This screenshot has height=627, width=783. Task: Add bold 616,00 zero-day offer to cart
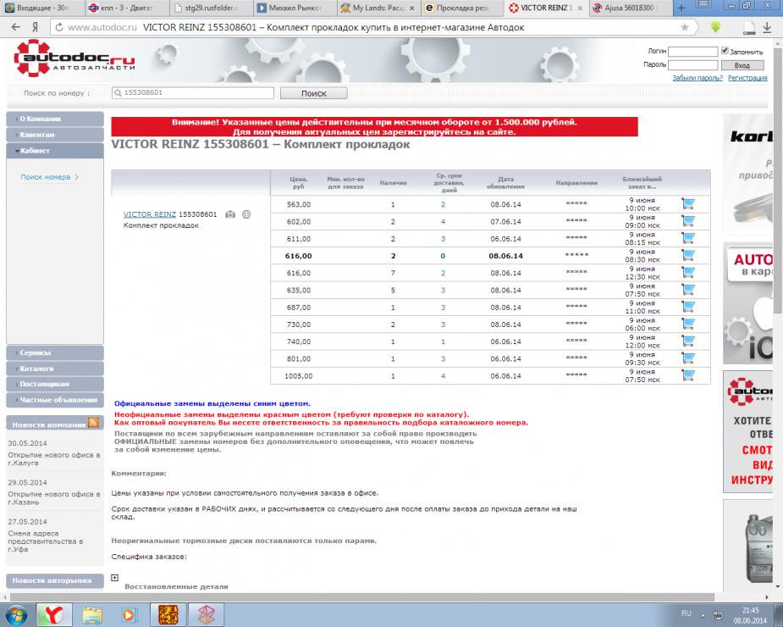point(688,255)
